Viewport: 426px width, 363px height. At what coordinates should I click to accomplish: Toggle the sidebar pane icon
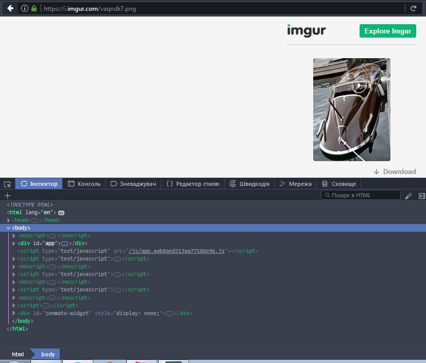[422, 196]
